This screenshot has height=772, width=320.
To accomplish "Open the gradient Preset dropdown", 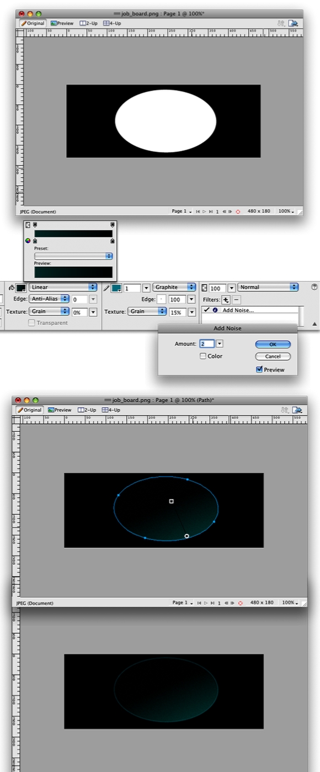I will tap(73, 256).
